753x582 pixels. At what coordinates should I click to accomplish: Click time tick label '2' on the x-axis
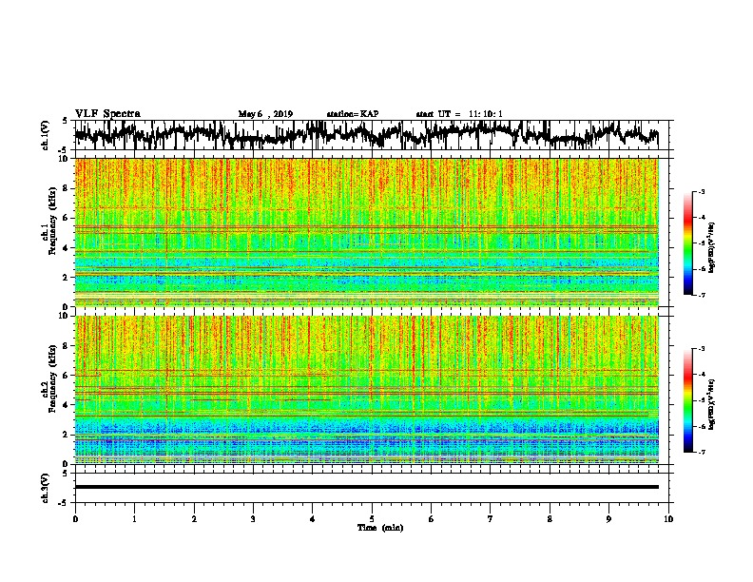194,519
